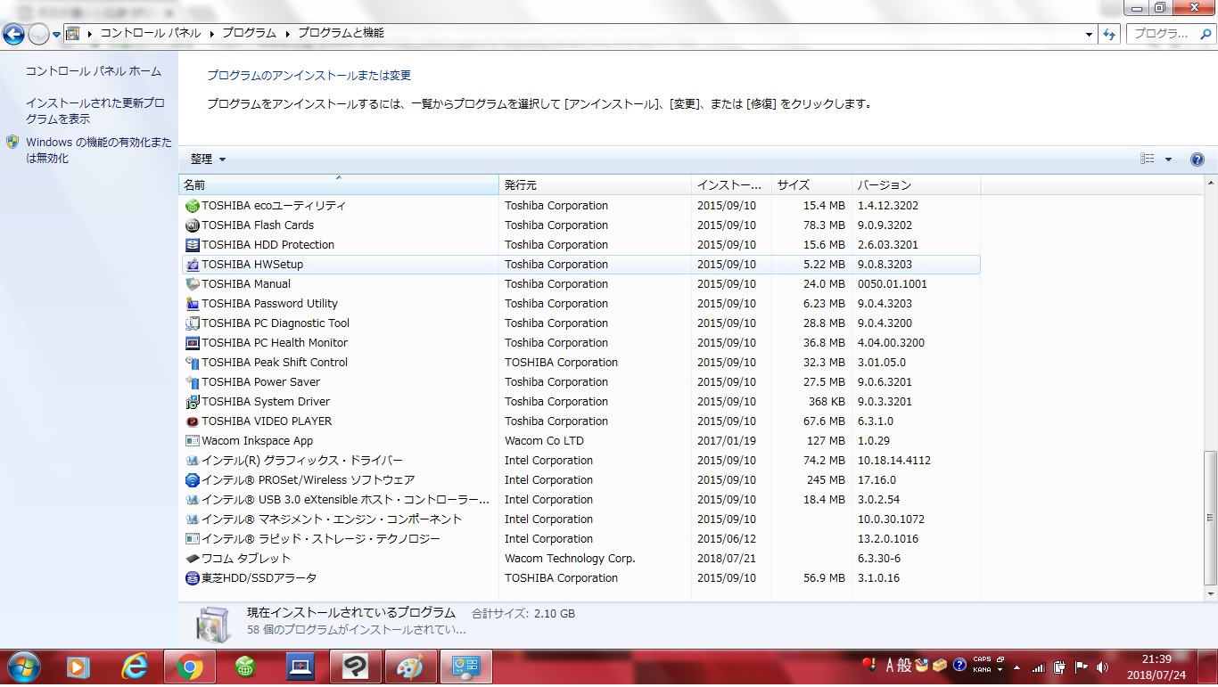Open the Windows Start menu

pyautogui.click(x=22, y=667)
